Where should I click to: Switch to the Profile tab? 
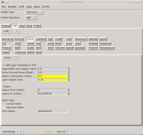[x=37, y=26]
